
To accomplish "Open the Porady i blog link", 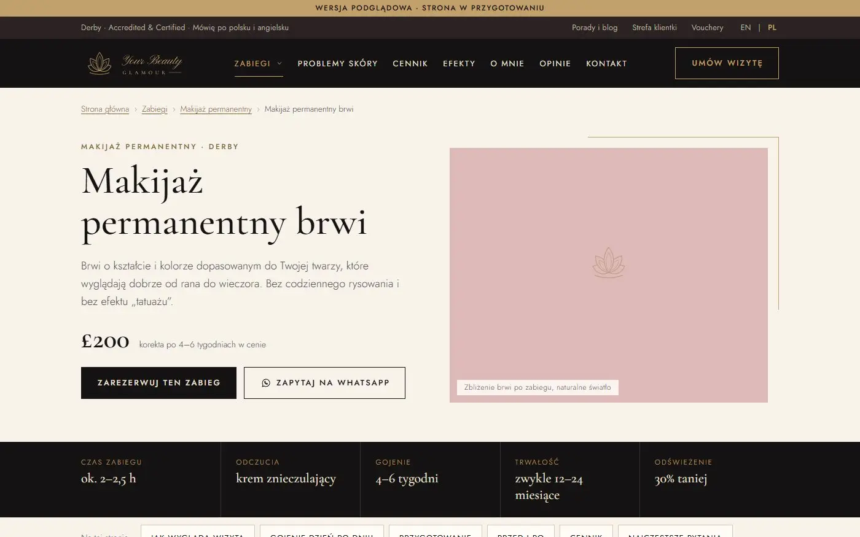I will (595, 28).
